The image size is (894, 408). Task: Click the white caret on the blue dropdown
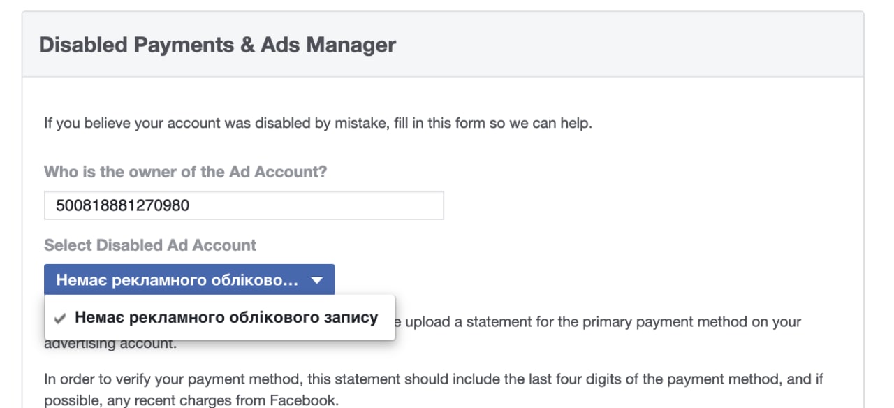pyautogui.click(x=317, y=281)
